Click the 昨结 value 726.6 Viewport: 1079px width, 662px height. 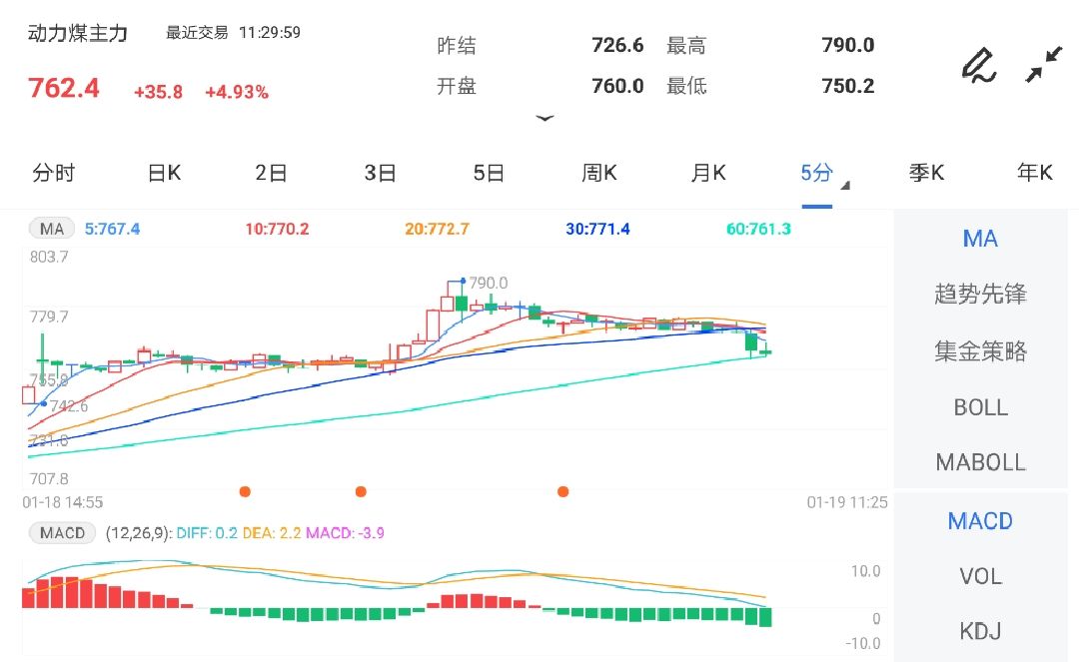click(x=617, y=45)
